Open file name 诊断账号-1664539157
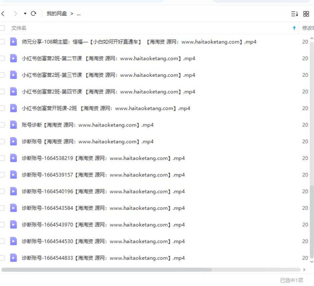 (103, 175)
